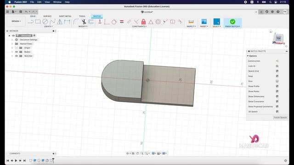Open the data panel grid icon
The image size is (294, 165).
point(7,11)
